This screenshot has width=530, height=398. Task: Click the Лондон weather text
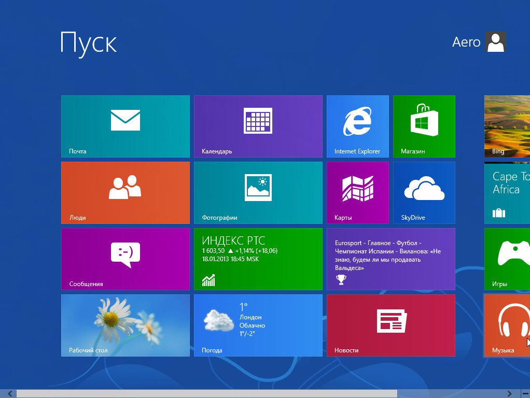250,317
